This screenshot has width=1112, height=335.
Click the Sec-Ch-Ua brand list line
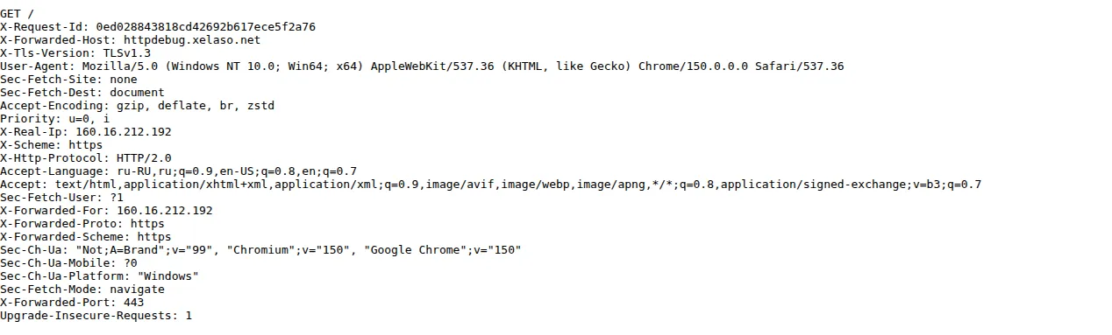(x=260, y=250)
